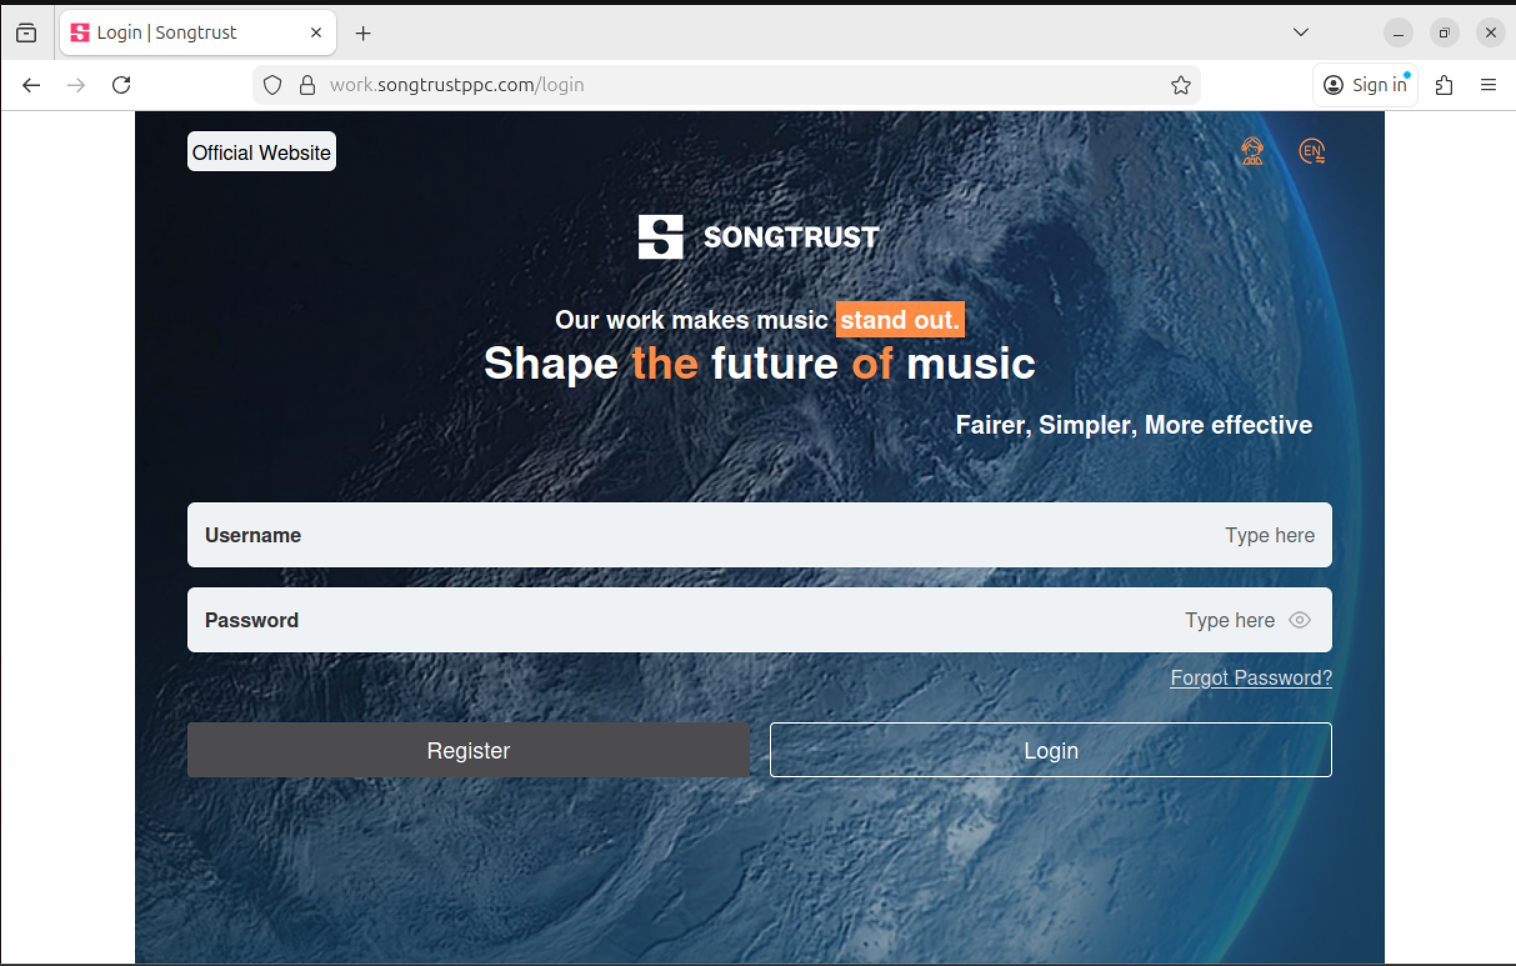Image resolution: width=1516 pixels, height=966 pixels.
Task: Open the customer support headset icon
Action: point(1252,152)
